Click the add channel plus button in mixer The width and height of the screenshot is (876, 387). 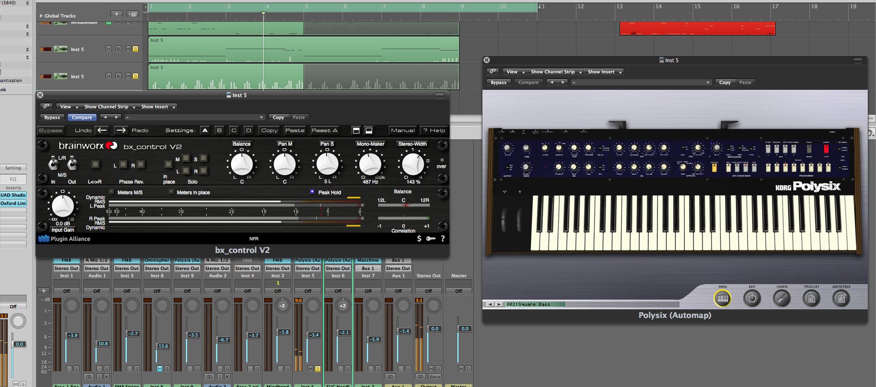(43, 291)
